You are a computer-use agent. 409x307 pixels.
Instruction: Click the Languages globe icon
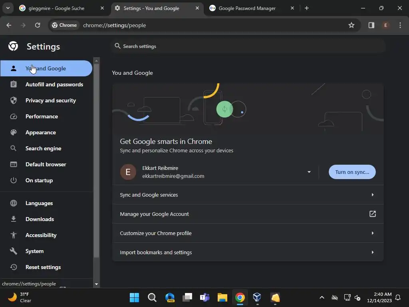(14, 203)
